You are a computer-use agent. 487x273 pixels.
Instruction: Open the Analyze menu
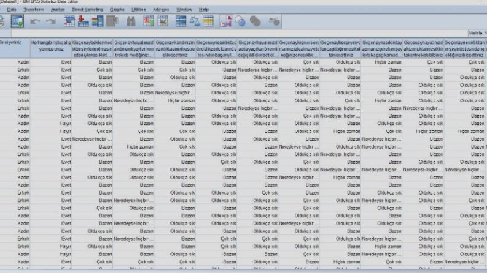pos(58,10)
